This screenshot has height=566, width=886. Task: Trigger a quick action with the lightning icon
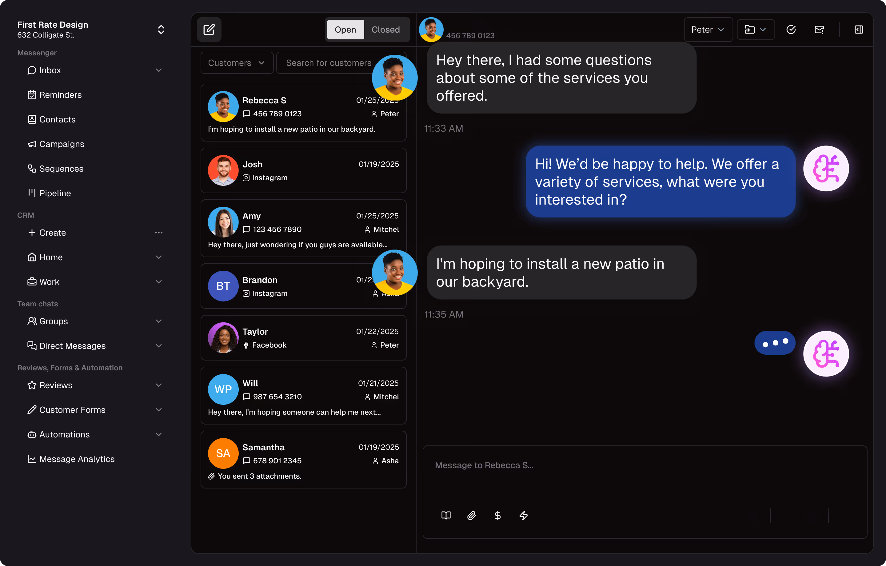click(x=524, y=516)
